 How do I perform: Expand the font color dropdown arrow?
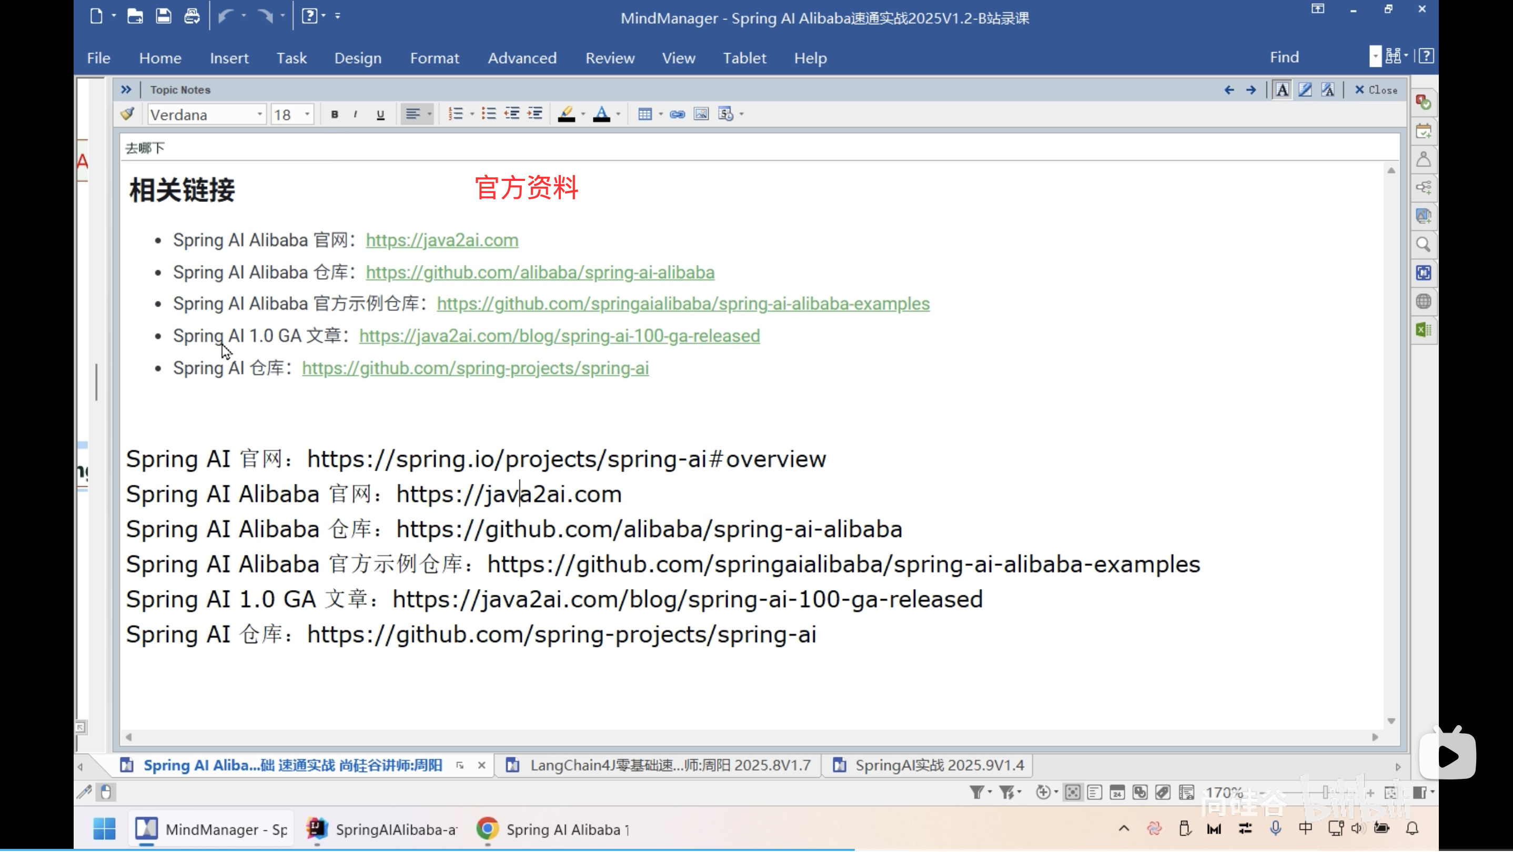[x=618, y=115]
